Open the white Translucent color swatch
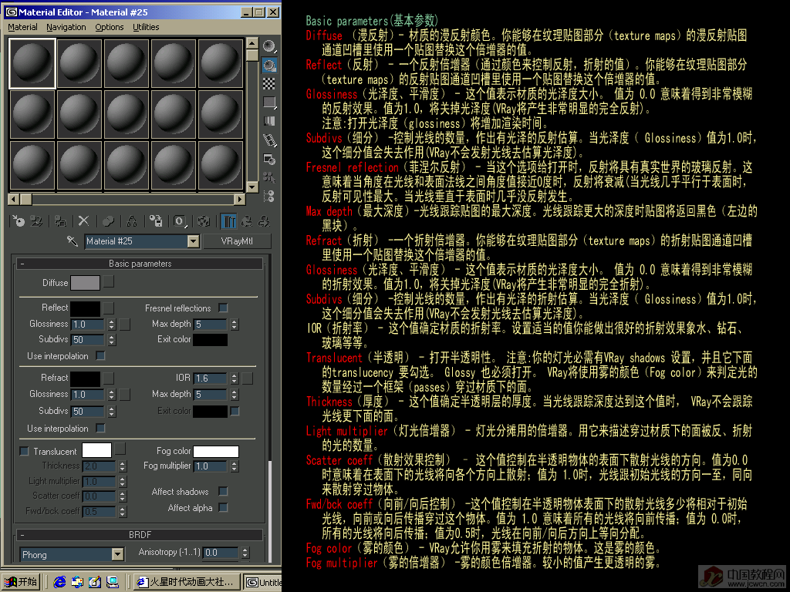Image resolution: width=790 pixels, height=592 pixels. pyautogui.click(x=96, y=450)
